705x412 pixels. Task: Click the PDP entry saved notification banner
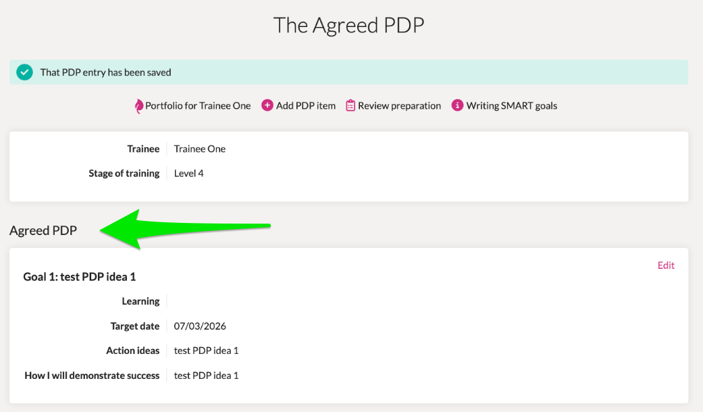[x=349, y=72]
